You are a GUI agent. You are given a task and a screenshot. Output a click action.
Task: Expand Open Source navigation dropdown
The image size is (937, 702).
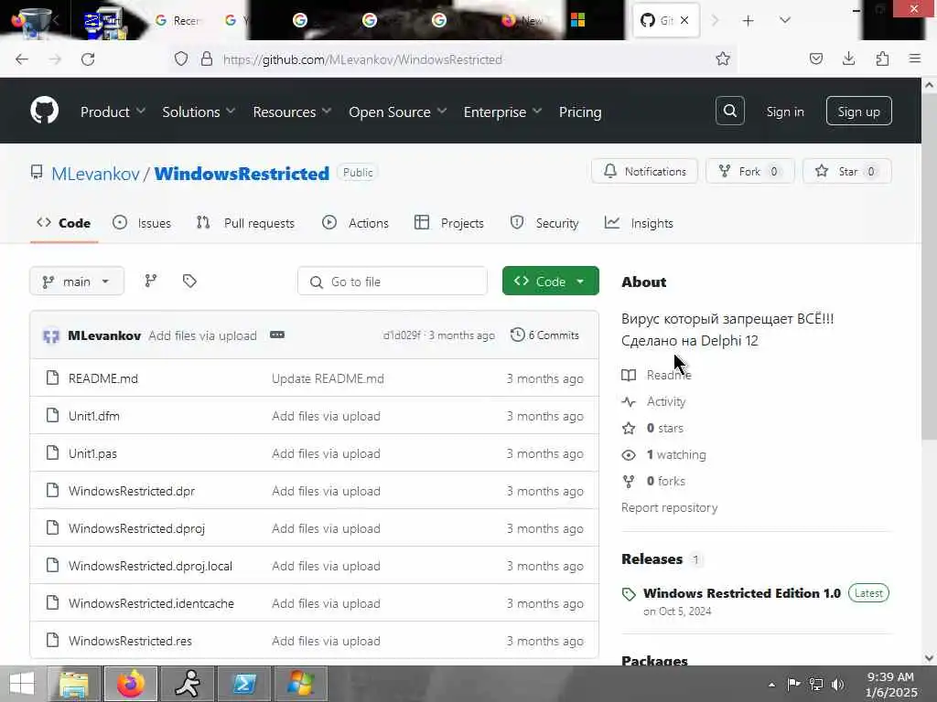click(x=397, y=112)
